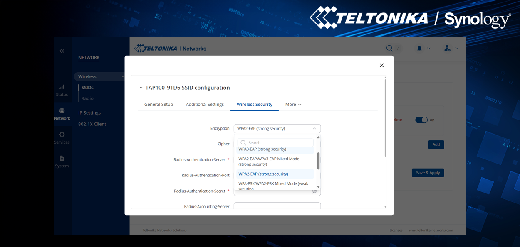
Task: Open 802.1X Client in sidebar
Action: coord(92,124)
